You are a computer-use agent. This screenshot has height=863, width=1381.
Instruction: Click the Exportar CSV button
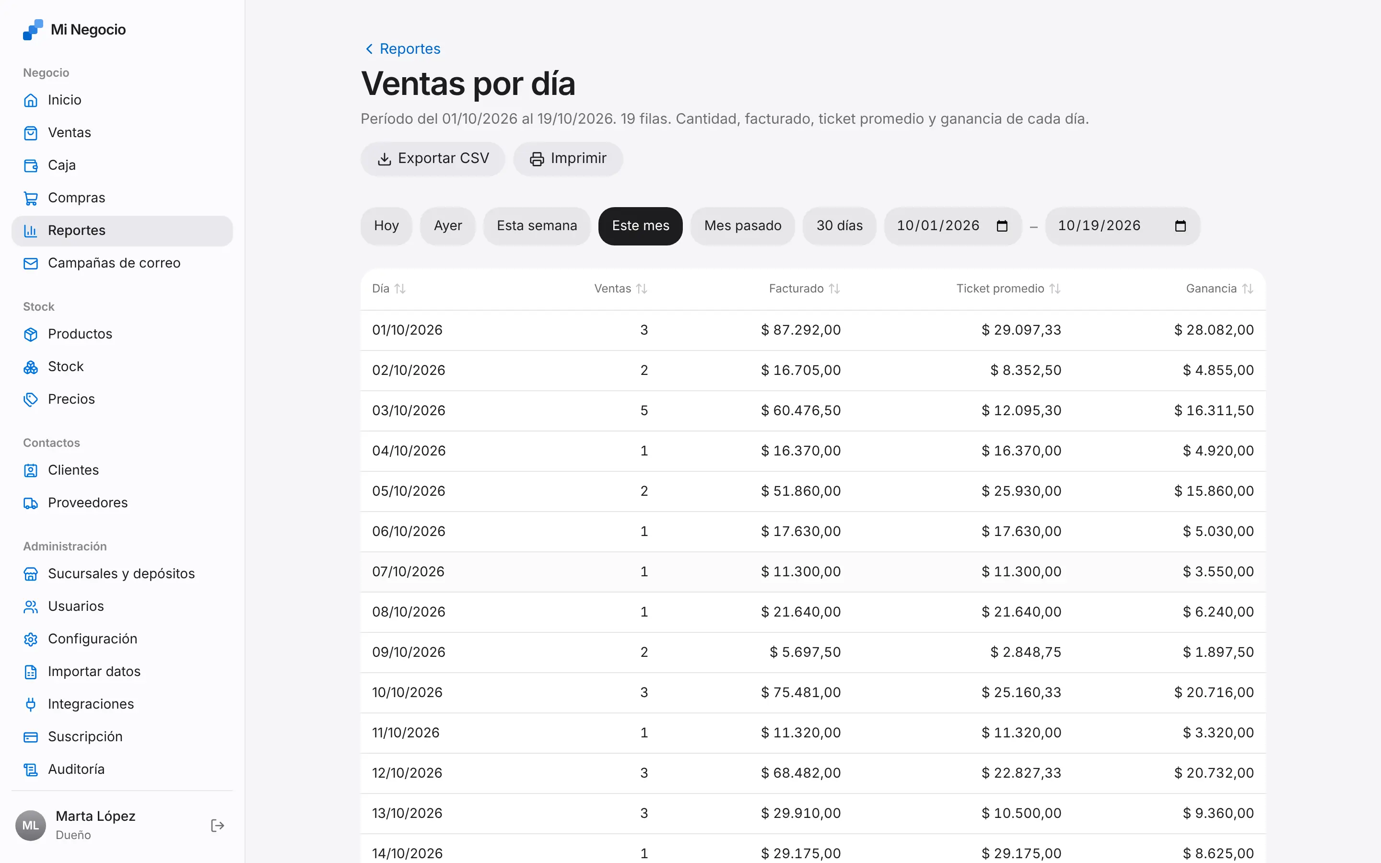coord(433,159)
